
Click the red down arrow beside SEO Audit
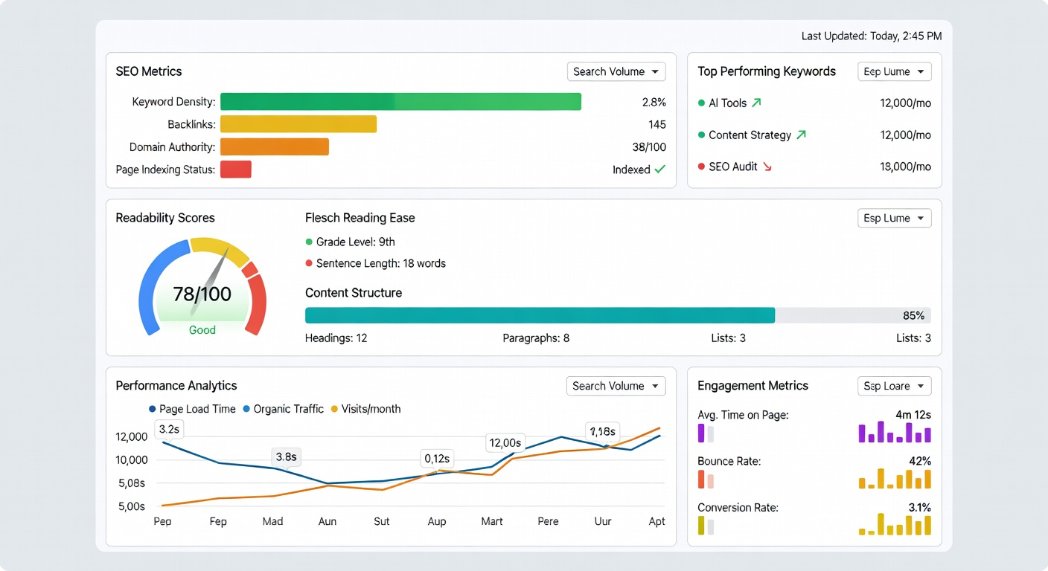[x=767, y=167]
